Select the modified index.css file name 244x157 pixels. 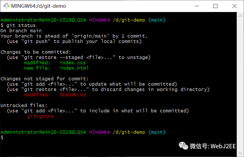(x=72, y=62)
